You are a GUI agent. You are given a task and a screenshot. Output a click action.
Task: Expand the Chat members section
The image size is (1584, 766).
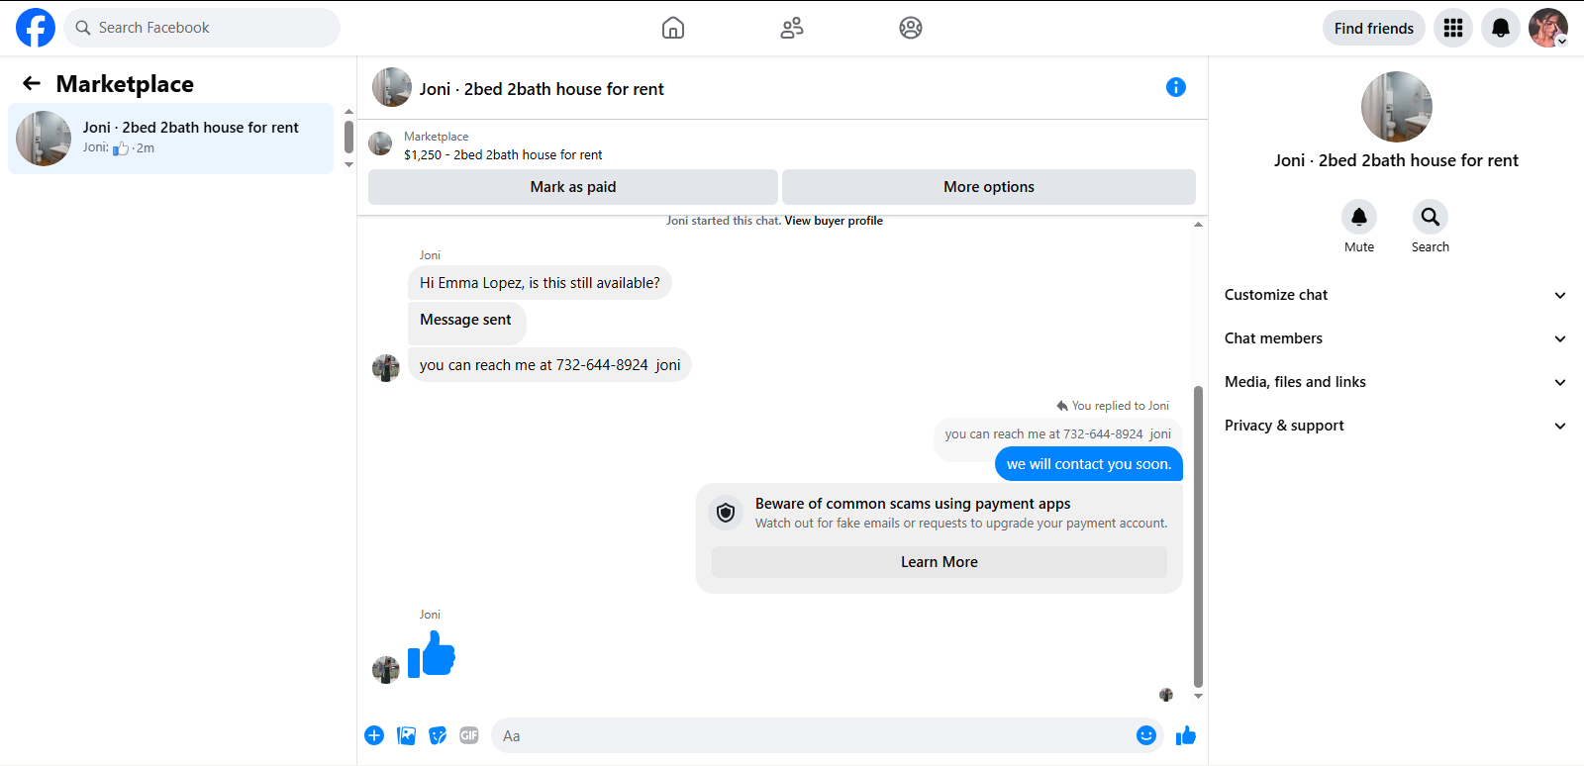click(1396, 338)
